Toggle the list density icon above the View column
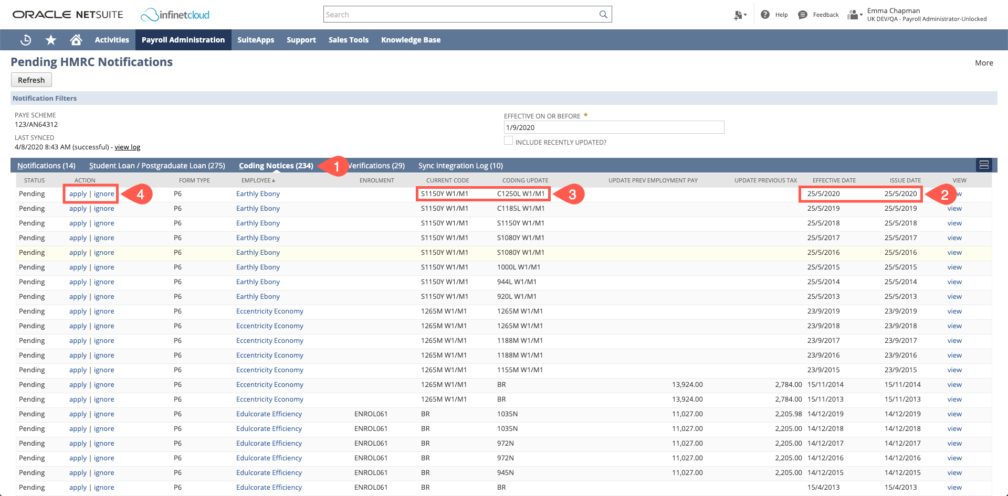 click(984, 165)
